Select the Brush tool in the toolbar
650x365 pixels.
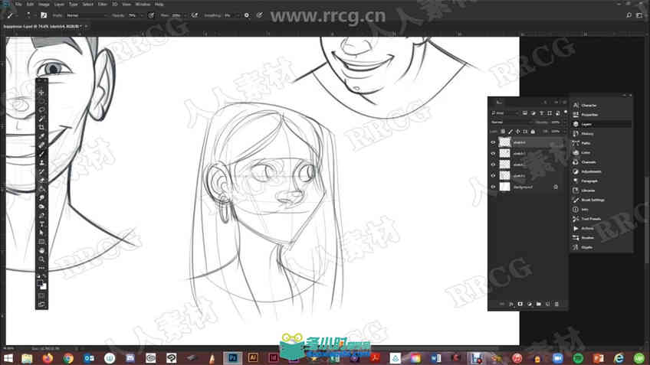click(x=41, y=154)
